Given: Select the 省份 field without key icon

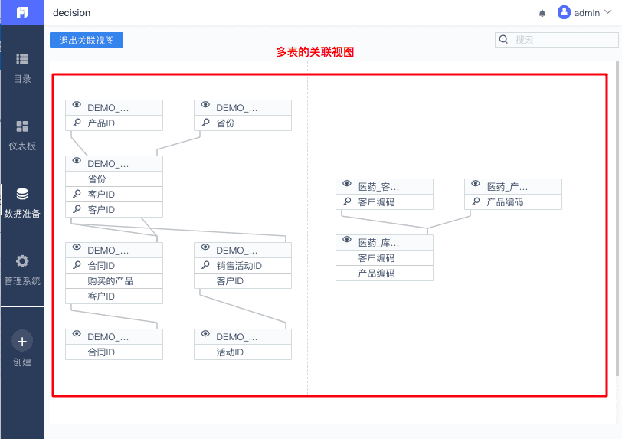Looking at the screenshot, I should (114, 179).
